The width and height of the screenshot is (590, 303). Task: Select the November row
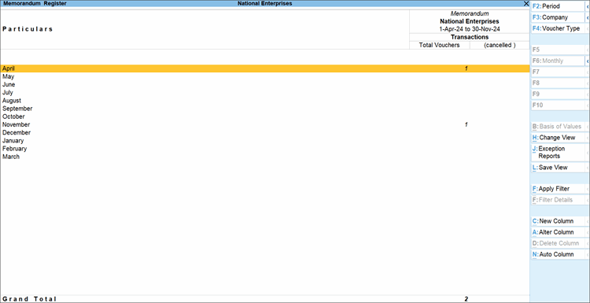(265, 124)
